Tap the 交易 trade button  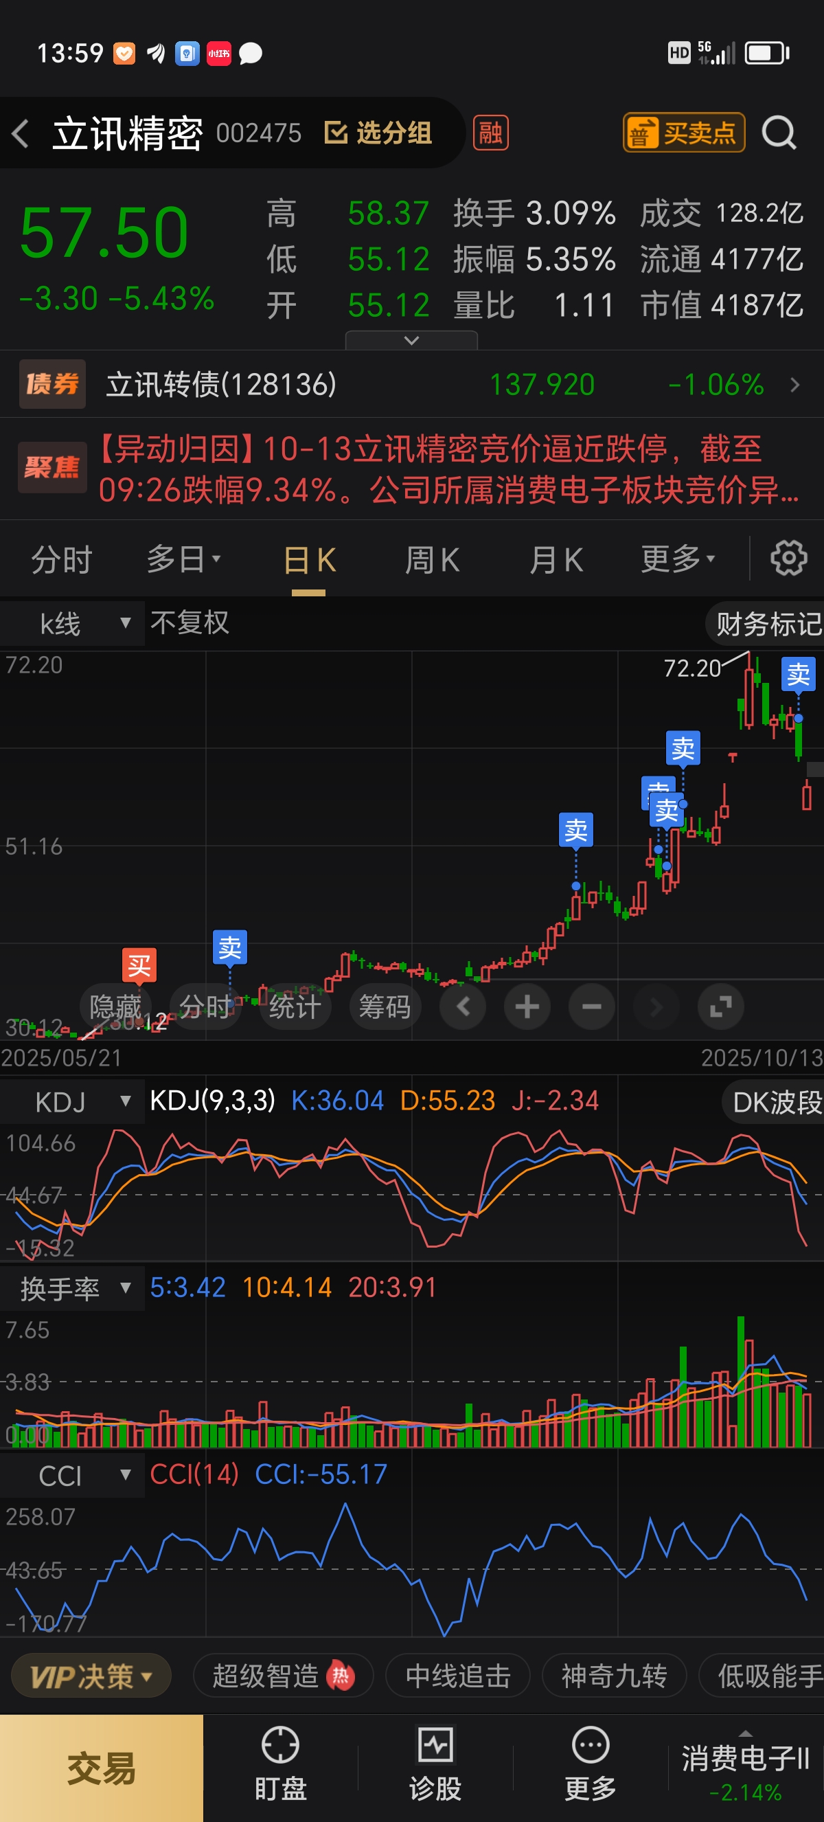(x=102, y=1768)
